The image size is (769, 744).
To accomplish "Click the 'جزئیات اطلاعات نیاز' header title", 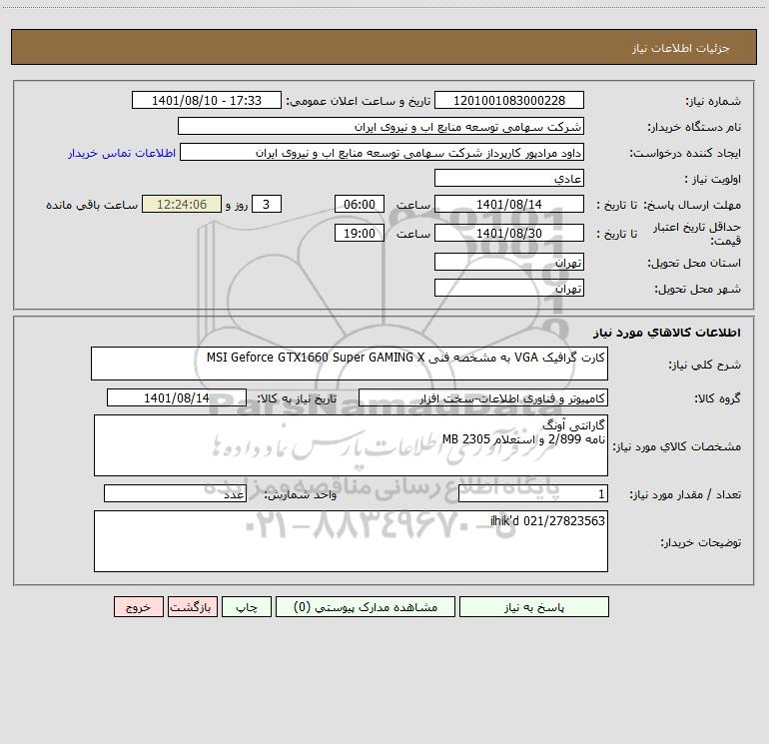I will [x=681, y=48].
